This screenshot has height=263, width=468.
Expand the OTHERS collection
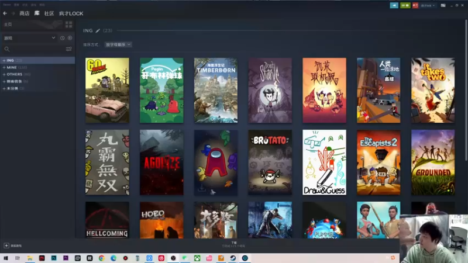(4, 74)
